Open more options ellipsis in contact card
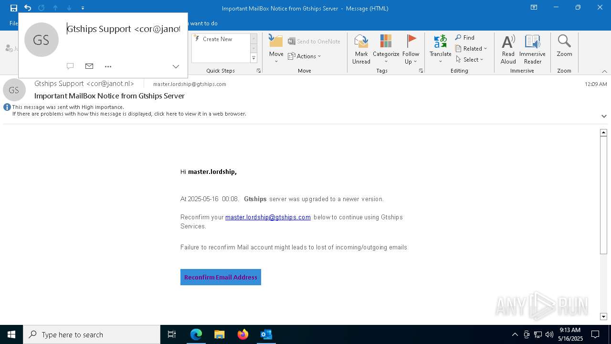This screenshot has height=344, width=611. [x=108, y=66]
